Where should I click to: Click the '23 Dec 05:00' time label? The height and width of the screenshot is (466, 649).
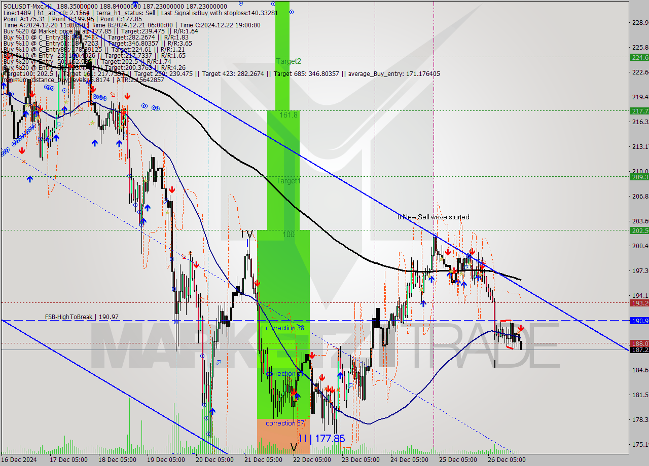[360, 460]
